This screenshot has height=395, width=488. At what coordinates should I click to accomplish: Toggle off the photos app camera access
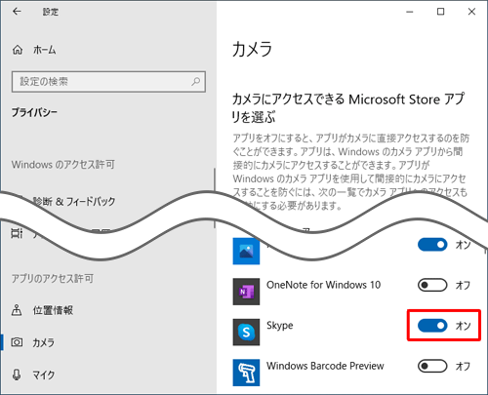pos(432,245)
